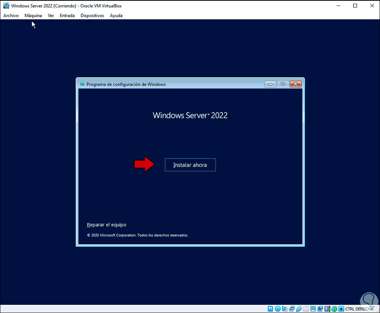This screenshot has width=380, height=313.
Task: Click the keyboard capture arrow icon
Action: pos(341,309)
